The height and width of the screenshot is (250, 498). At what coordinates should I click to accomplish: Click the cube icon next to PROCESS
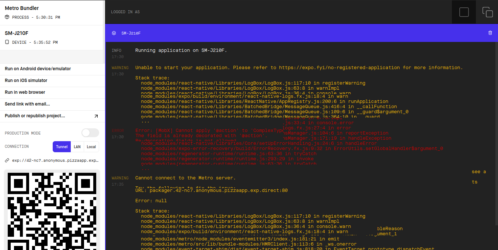coord(7,17)
